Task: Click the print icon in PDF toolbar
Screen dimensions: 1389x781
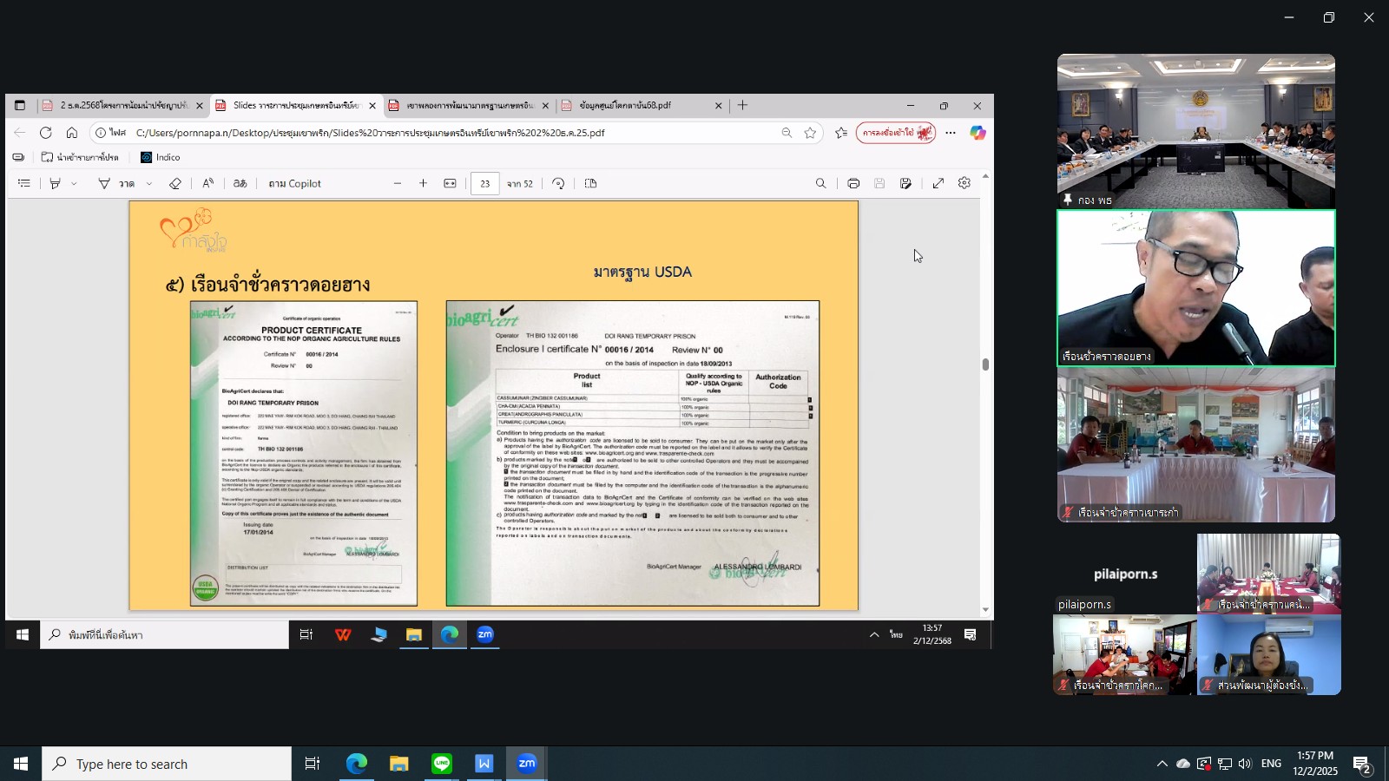Action: coord(853,184)
